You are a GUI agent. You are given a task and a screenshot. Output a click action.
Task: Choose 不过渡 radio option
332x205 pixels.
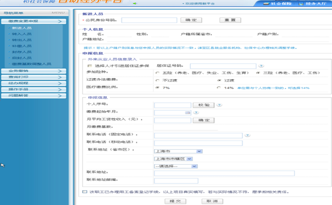pyautogui.click(x=157, y=80)
